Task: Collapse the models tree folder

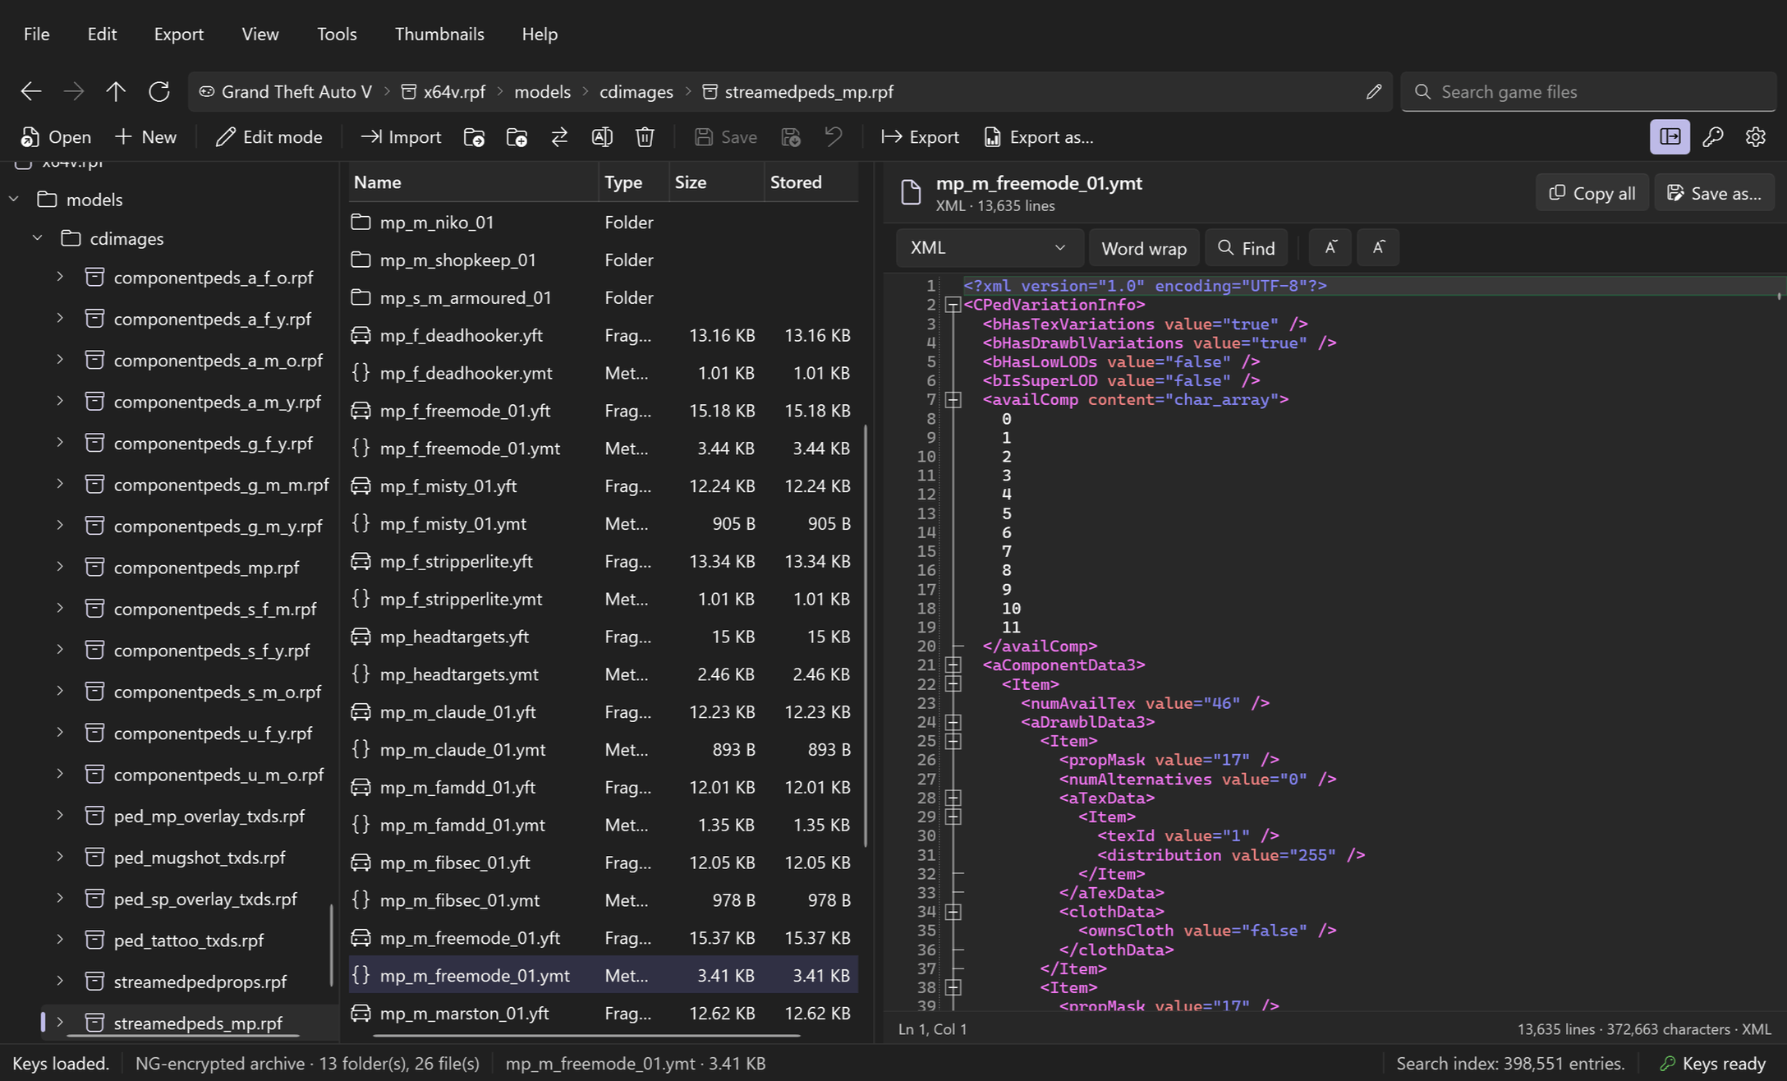Action: point(14,200)
